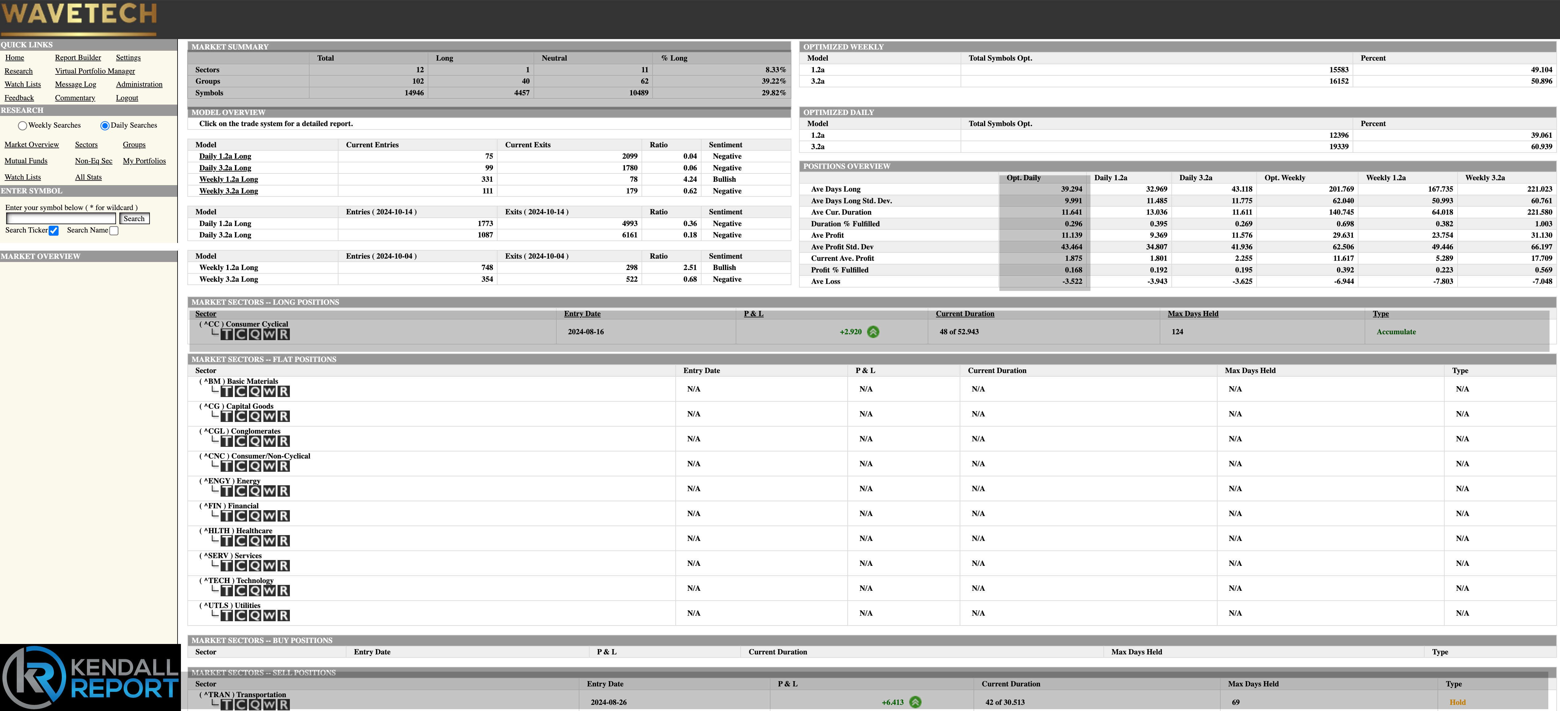1560x711 pixels.
Task: Click the T icon under Consumer Cyclical
Action: click(226, 334)
